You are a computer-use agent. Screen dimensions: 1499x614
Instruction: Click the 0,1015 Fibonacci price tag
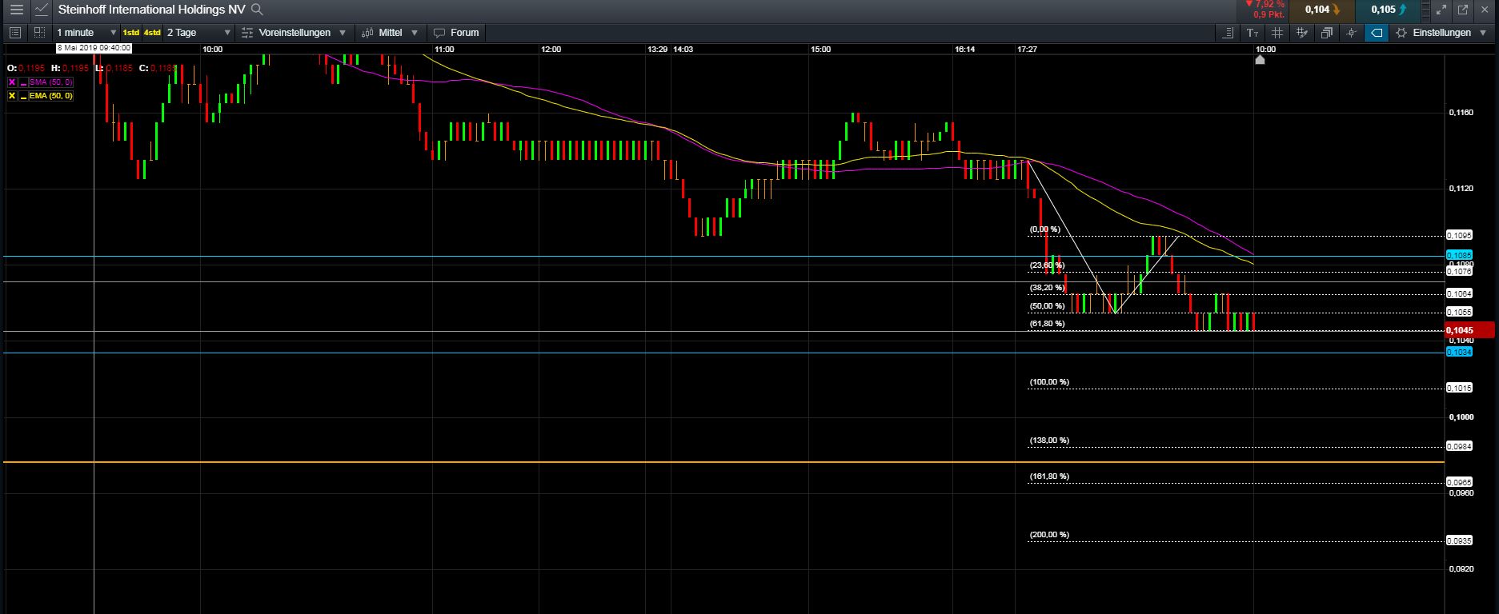[x=1460, y=388]
